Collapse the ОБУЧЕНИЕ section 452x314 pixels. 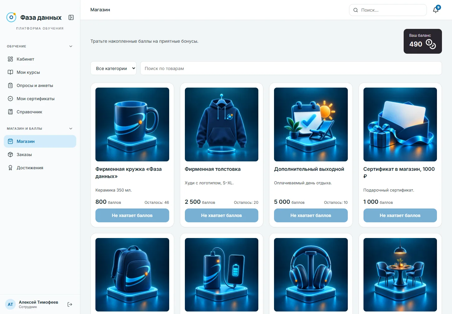[71, 46]
